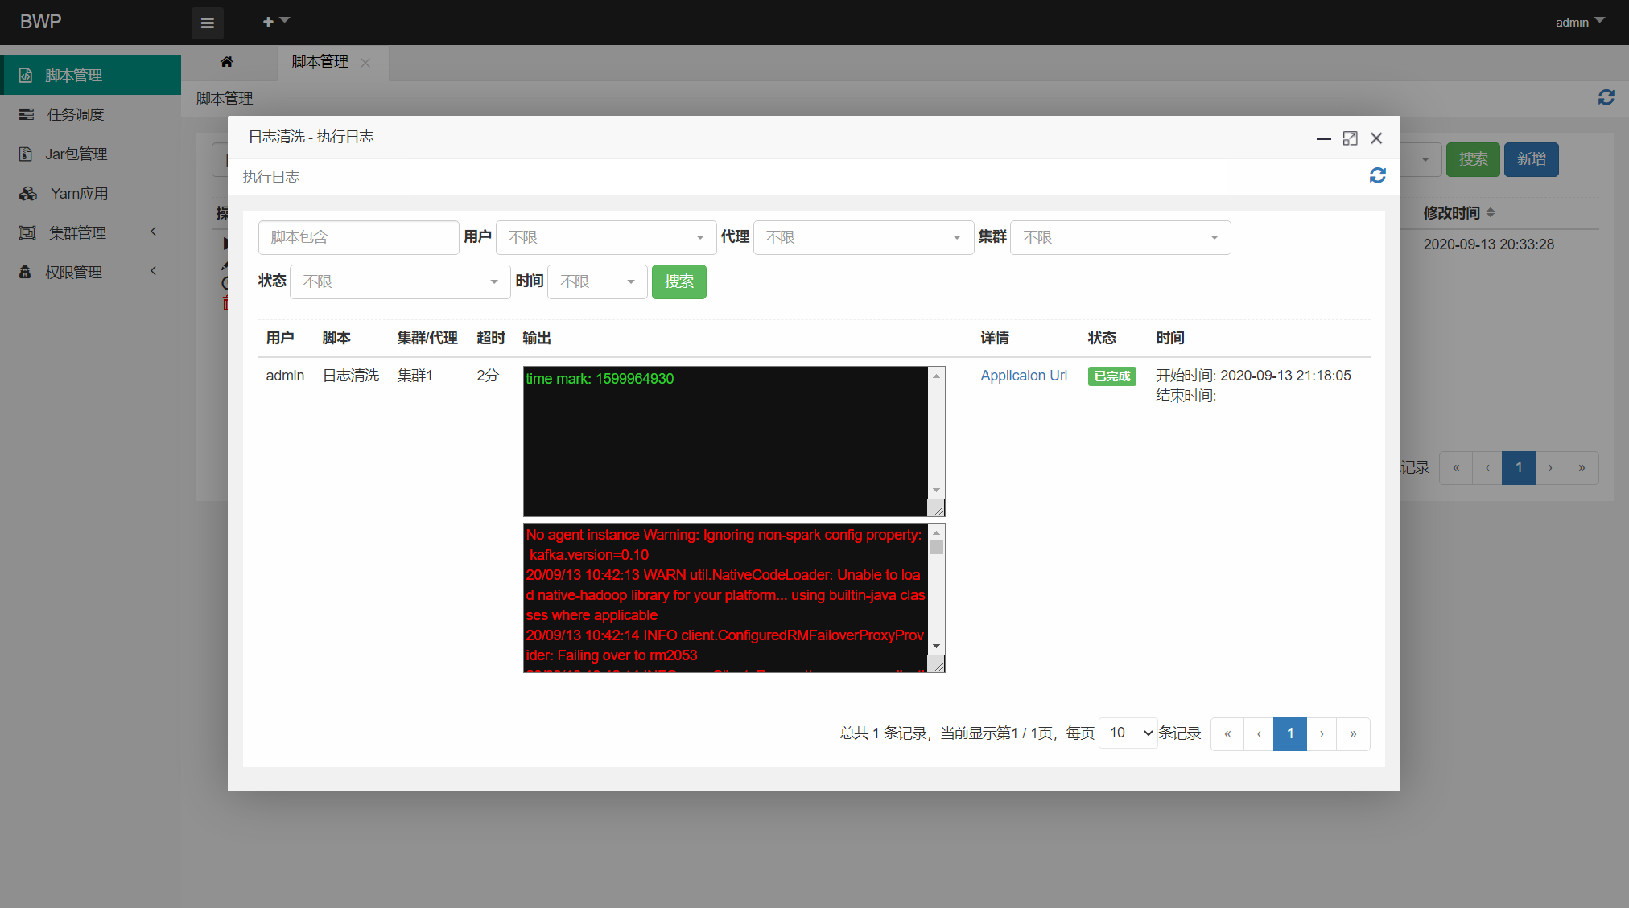Switch to the 脚本管理 tab

pyautogui.click(x=320, y=62)
